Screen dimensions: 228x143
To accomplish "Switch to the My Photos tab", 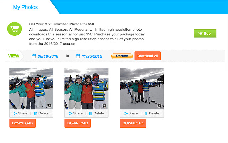I will (25, 7).
